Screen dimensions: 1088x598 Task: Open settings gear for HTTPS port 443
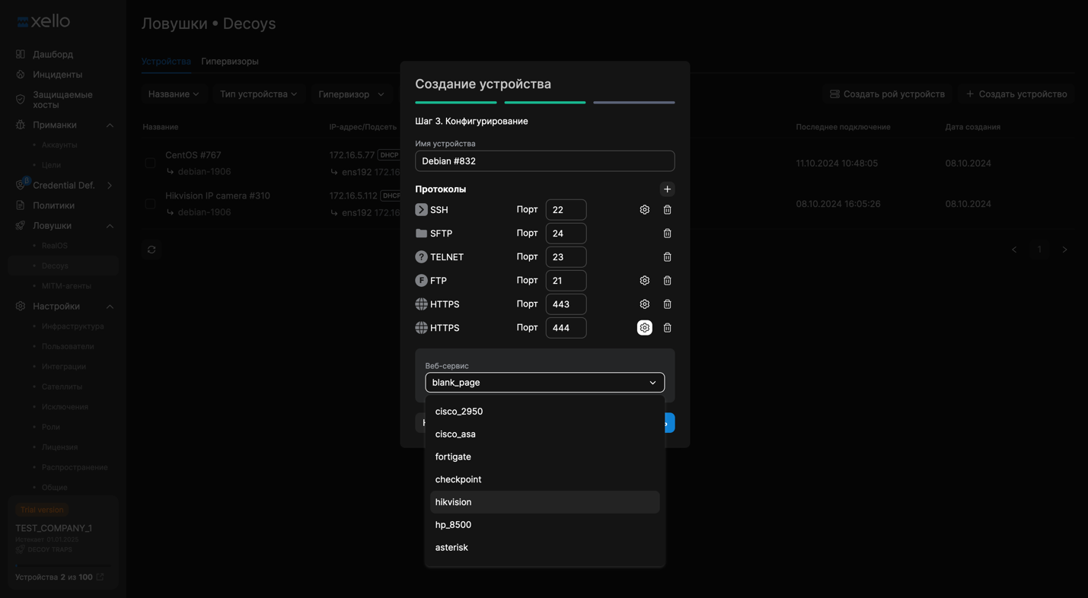[644, 304]
